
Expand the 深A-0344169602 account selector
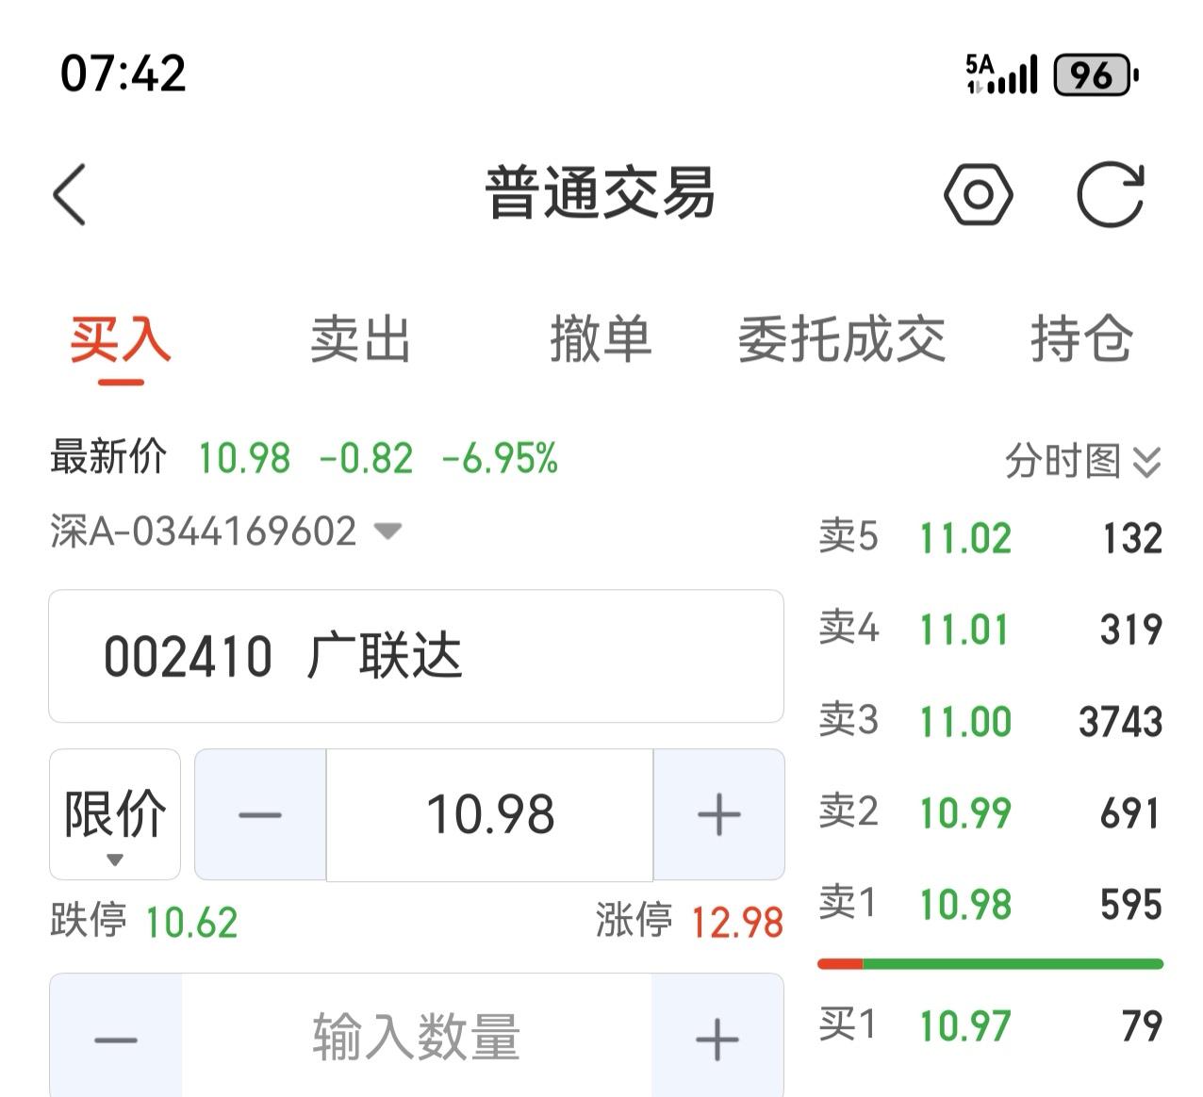click(x=387, y=532)
